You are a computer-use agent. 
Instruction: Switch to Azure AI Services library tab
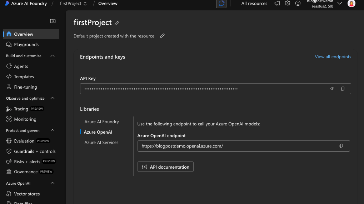101,143
